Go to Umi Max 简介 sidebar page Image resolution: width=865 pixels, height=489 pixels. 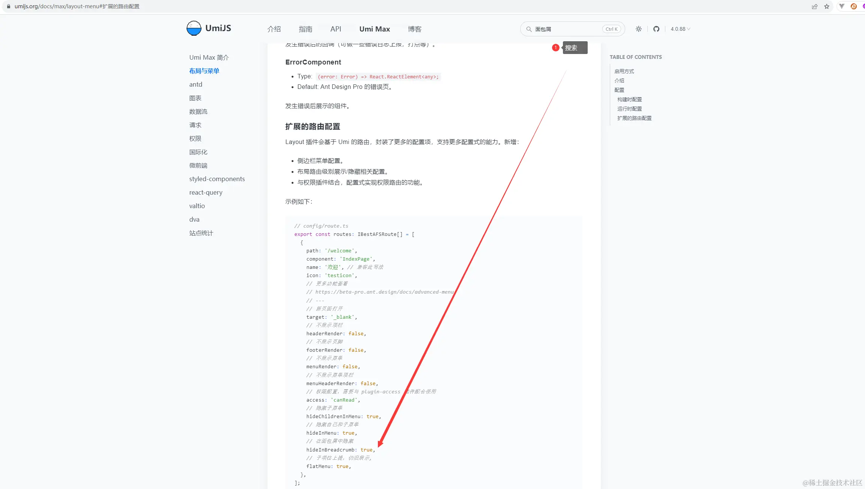(209, 57)
